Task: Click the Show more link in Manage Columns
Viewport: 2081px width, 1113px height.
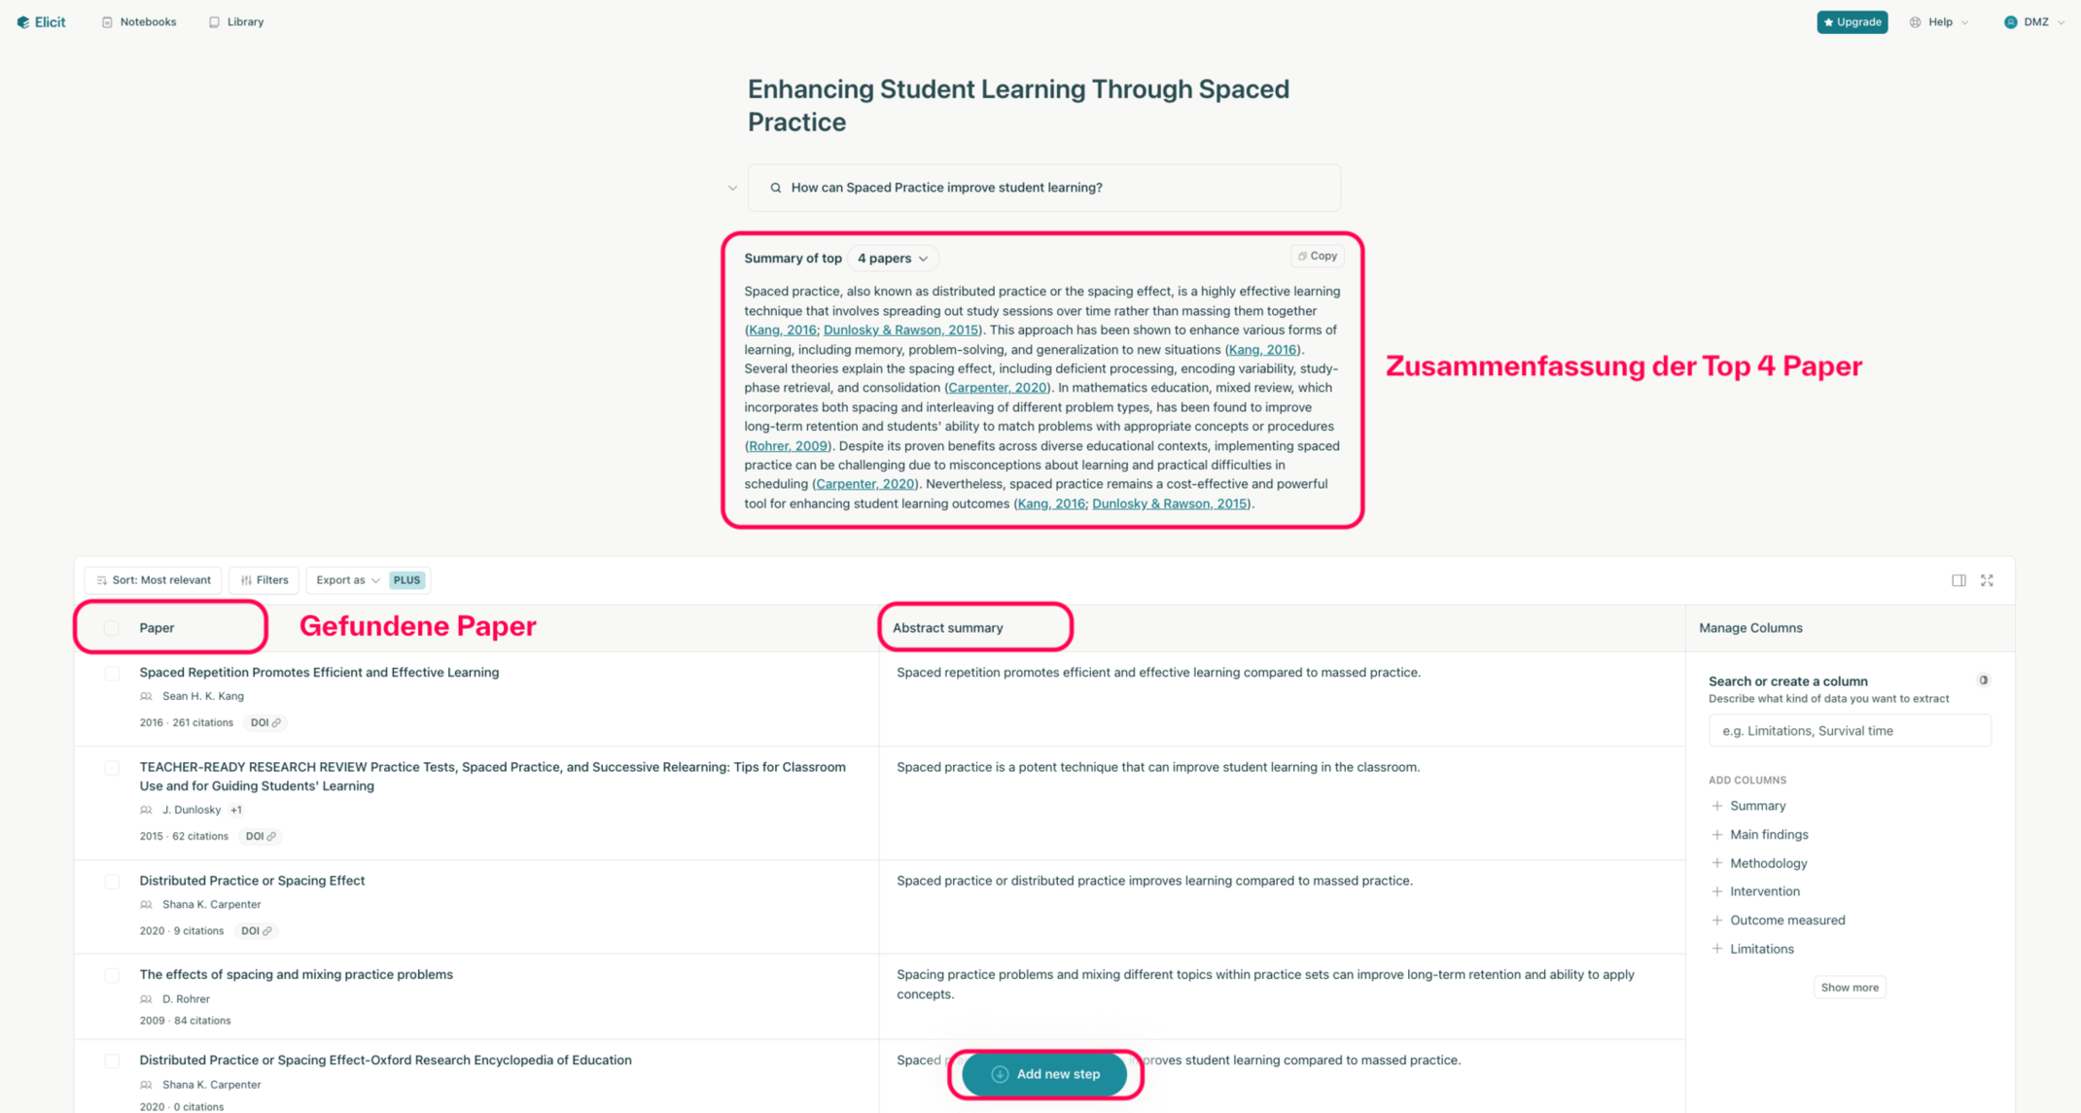Action: click(1849, 984)
